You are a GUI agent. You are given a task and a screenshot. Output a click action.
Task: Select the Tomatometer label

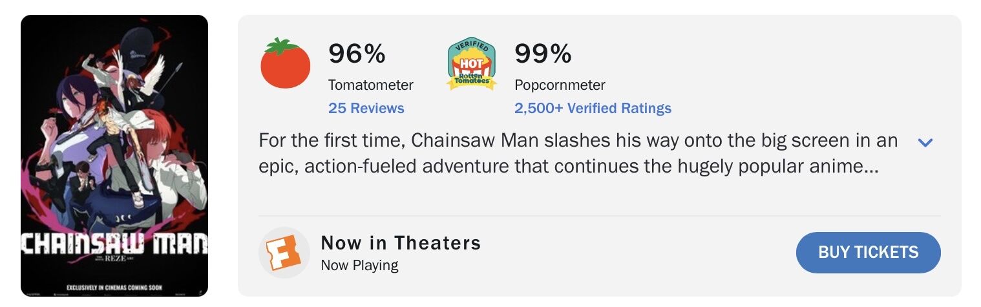370,85
